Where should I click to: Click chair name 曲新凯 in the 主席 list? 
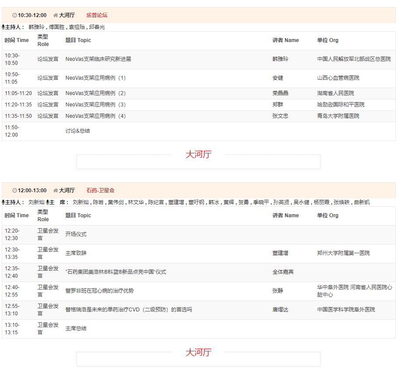362,202
